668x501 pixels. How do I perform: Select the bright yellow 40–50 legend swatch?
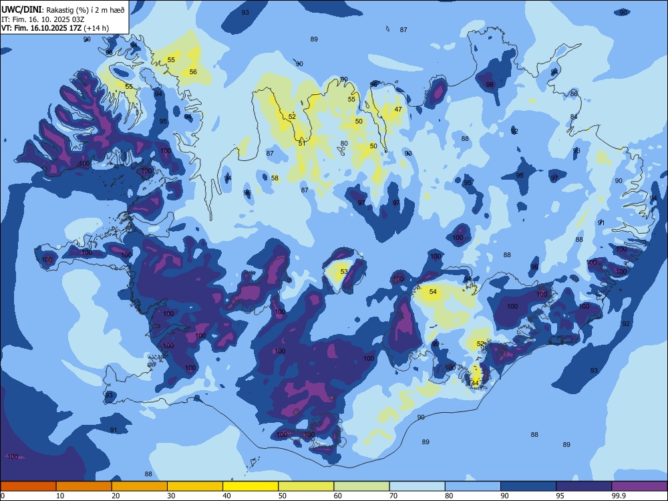click(251, 486)
